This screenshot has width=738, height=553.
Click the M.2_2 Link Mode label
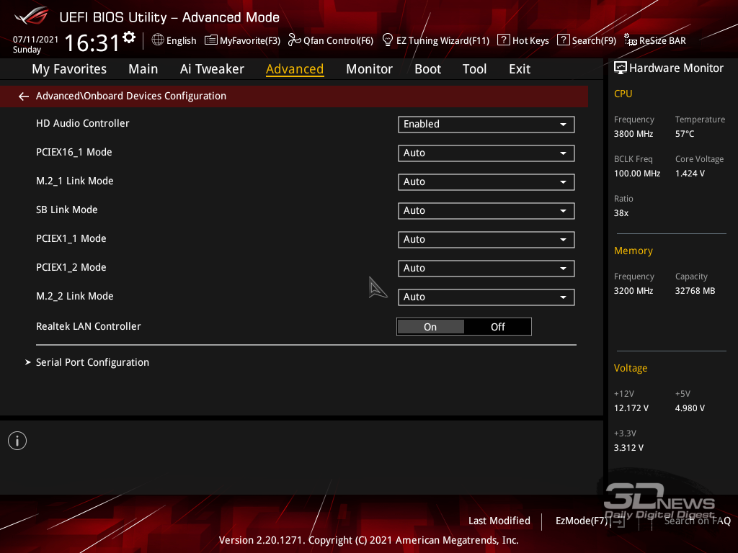pos(75,296)
